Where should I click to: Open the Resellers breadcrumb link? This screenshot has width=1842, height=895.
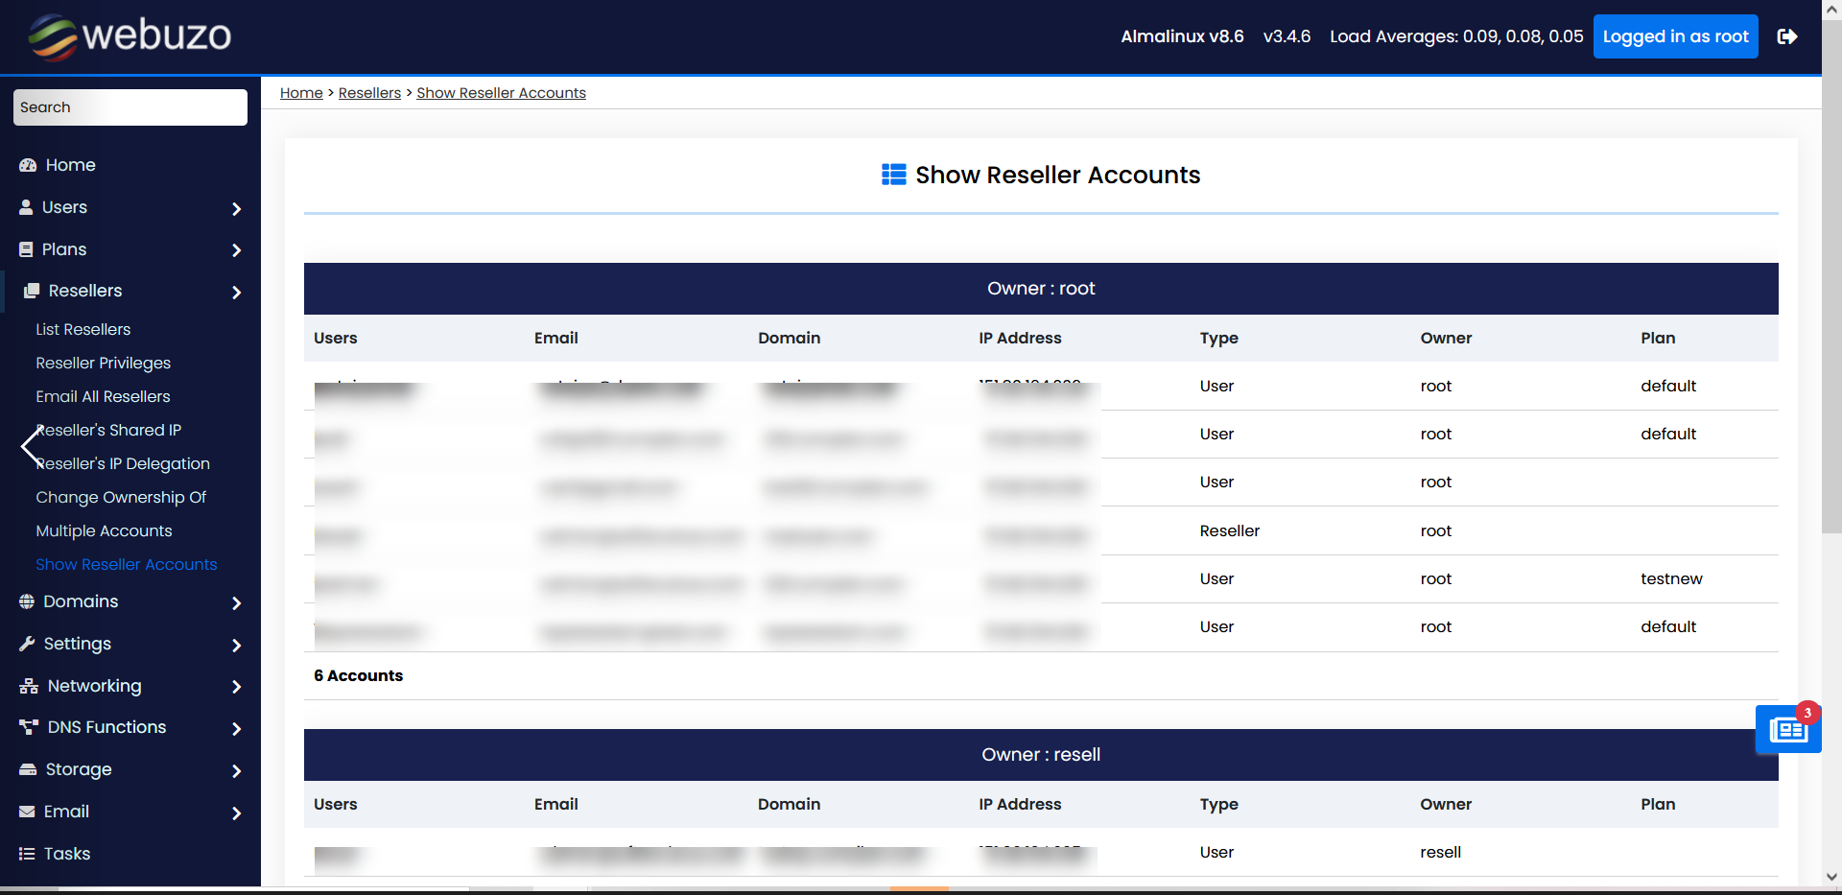(369, 92)
